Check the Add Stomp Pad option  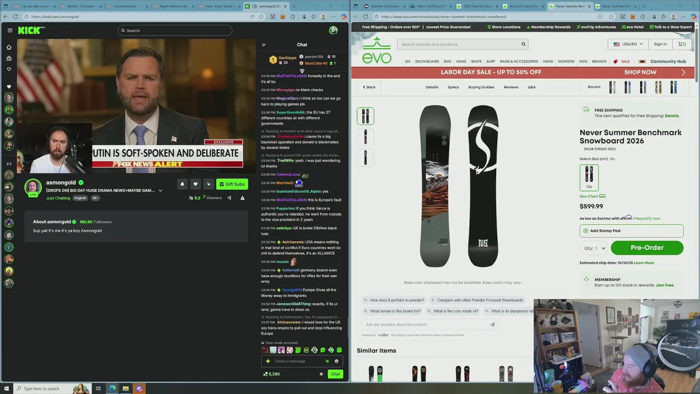tap(631, 231)
